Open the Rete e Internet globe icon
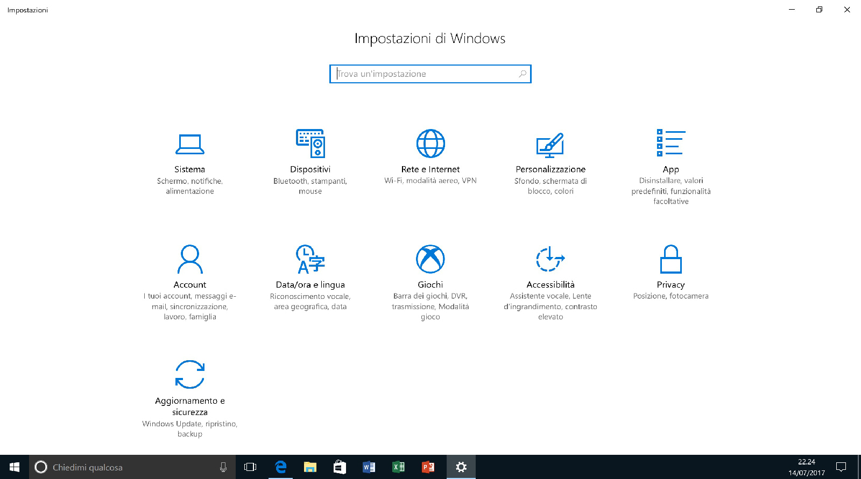 [x=430, y=144]
